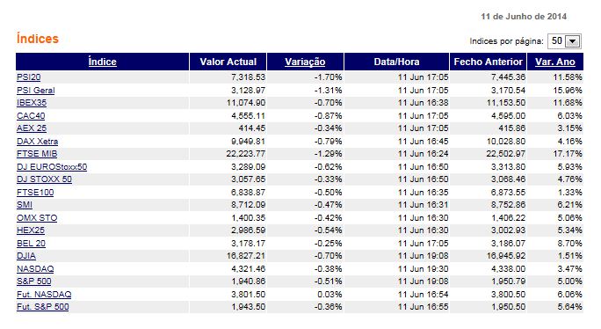
Task: Open the PSI Geral index link
Action: point(36,91)
